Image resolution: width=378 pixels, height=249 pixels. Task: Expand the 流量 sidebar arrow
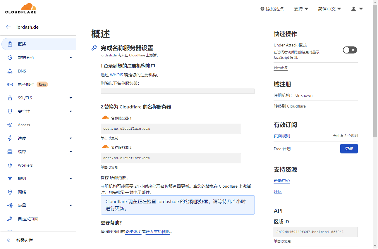(71, 205)
